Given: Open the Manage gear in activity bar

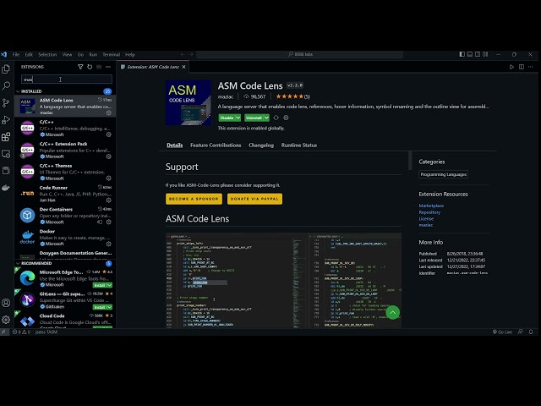Looking at the screenshot, I should pos(6,320).
